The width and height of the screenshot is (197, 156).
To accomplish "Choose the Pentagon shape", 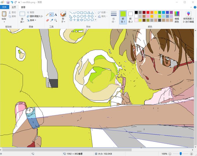I will click(x=78, y=16).
